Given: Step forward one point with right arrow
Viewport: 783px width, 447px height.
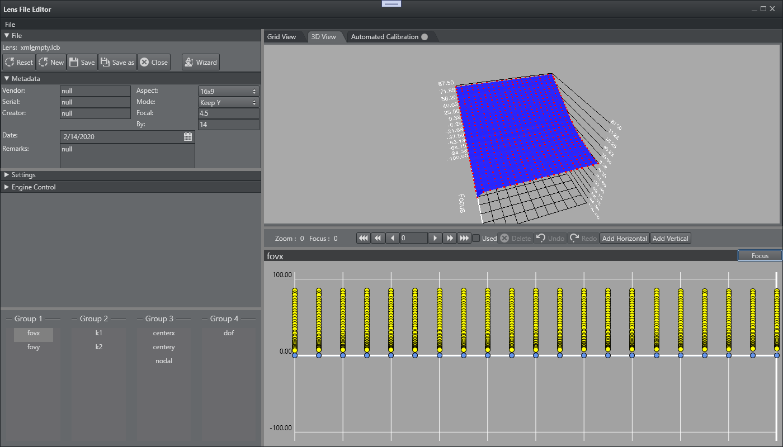Looking at the screenshot, I should (x=435, y=239).
